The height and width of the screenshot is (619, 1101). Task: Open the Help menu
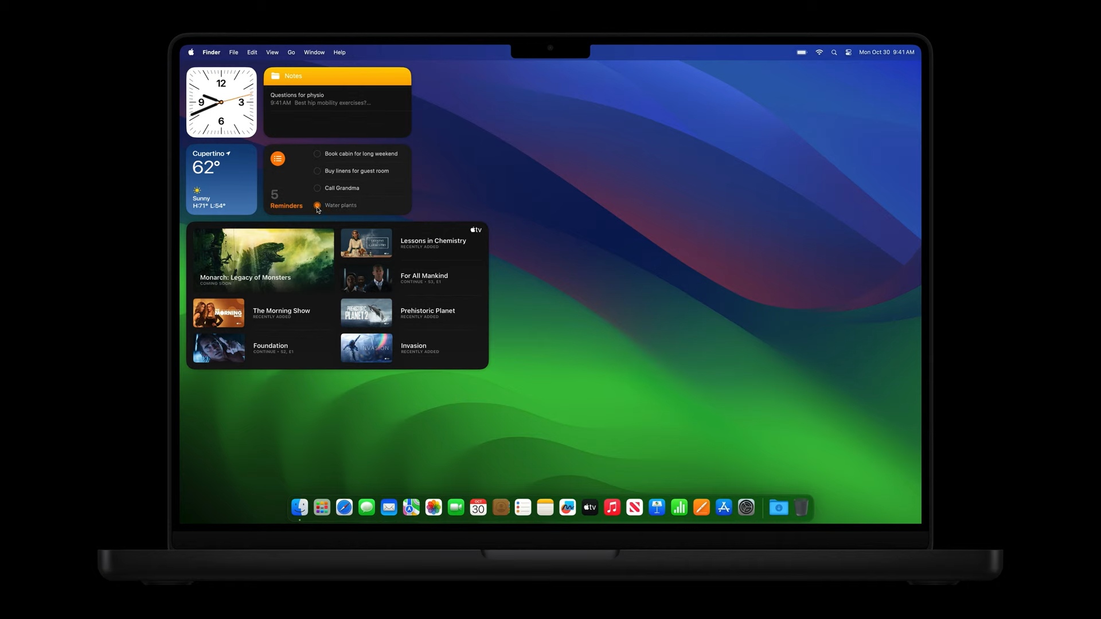[x=339, y=52]
